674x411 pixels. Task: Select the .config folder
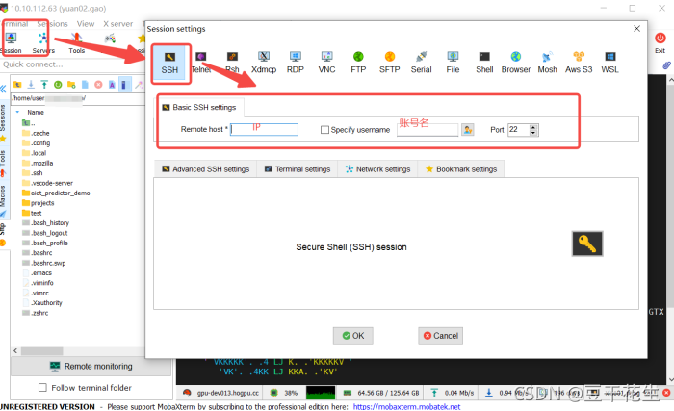[x=37, y=142]
